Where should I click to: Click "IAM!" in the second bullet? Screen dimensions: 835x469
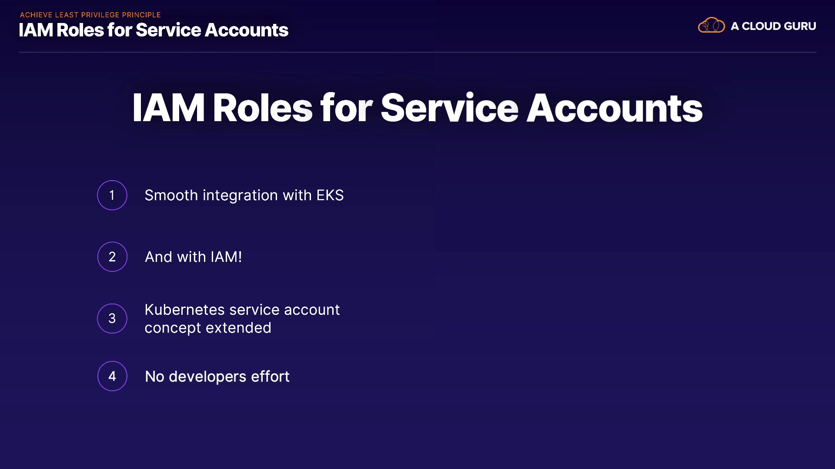pos(226,257)
